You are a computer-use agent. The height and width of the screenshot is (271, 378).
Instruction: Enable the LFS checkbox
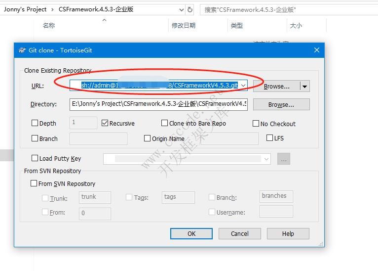[270, 138]
